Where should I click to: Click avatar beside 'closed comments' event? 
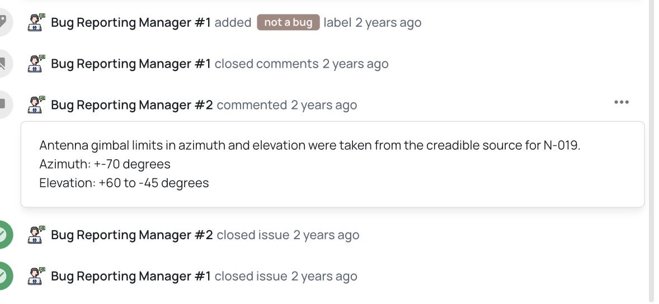pyautogui.click(x=36, y=64)
